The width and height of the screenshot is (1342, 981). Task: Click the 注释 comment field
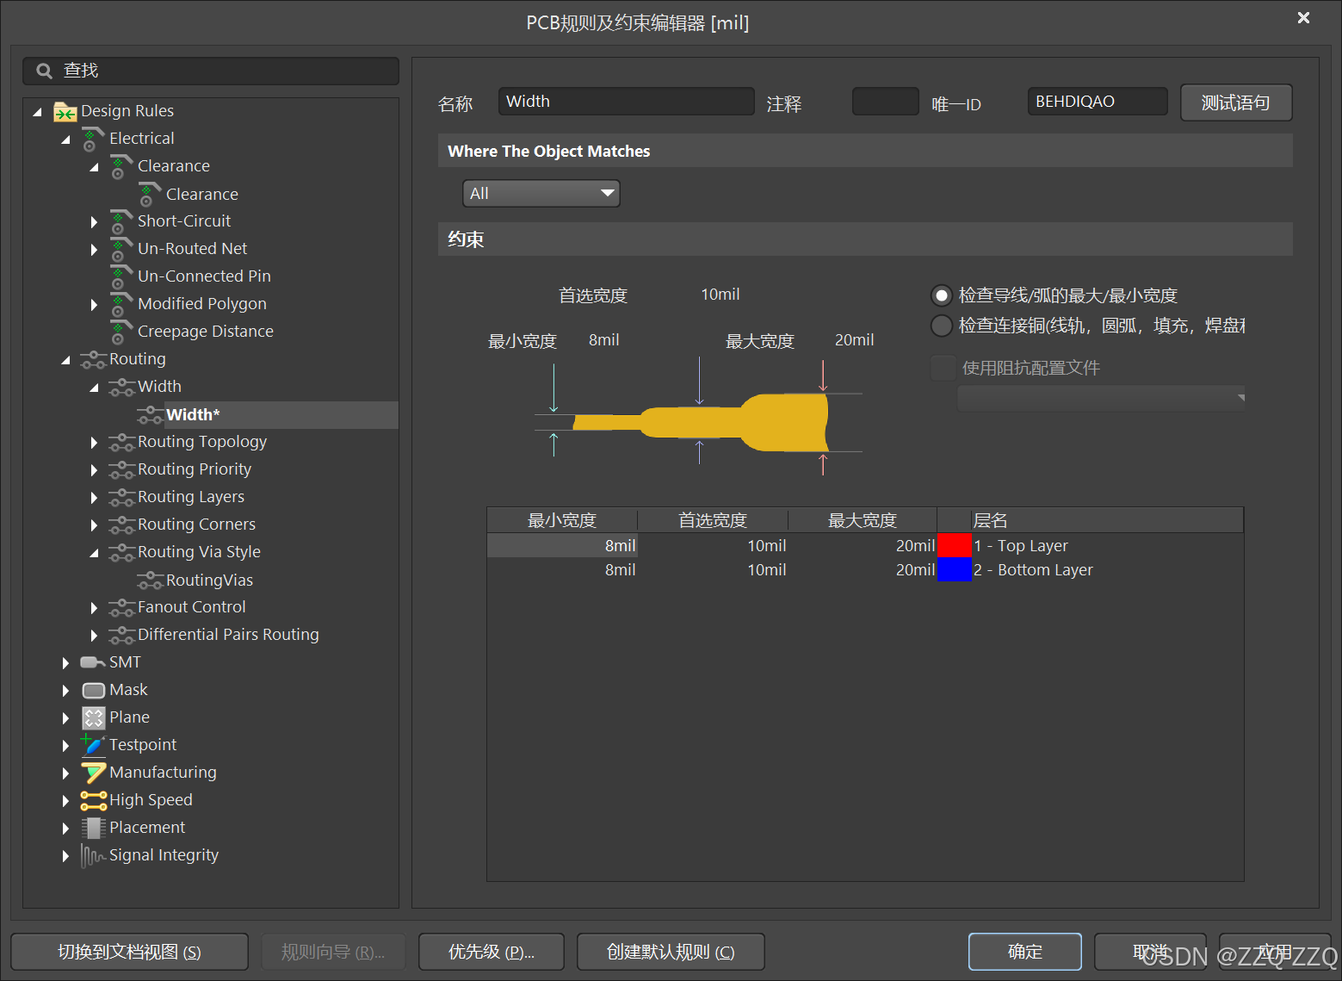point(886,102)
